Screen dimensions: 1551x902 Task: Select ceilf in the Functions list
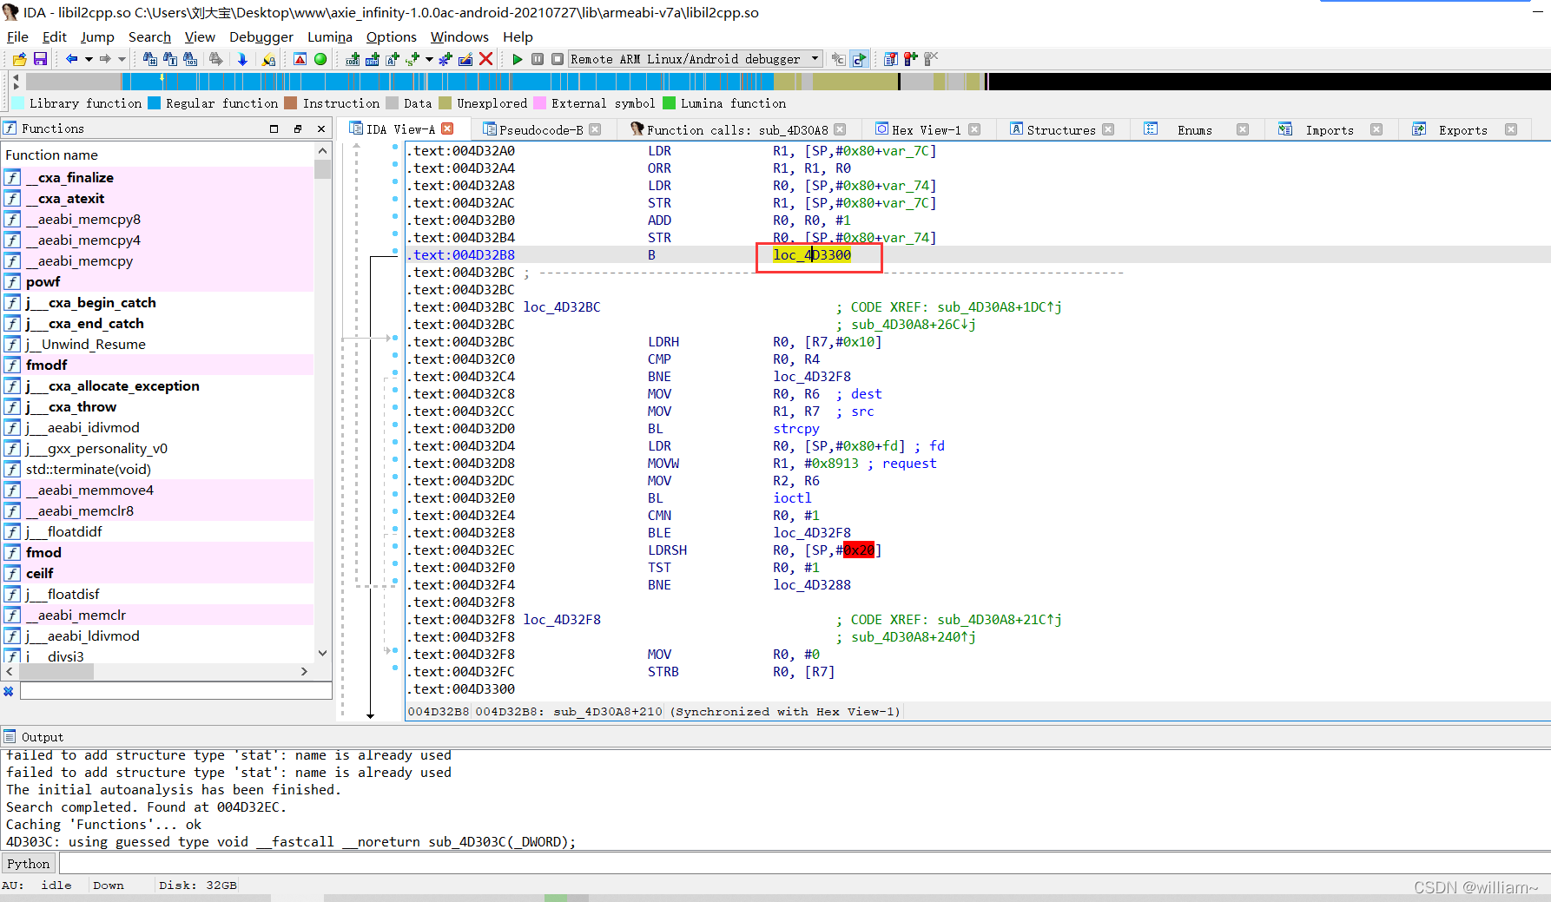(x=39, y=574)
